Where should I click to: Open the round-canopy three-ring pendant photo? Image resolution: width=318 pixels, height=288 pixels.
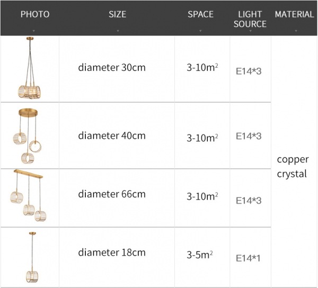28,135
